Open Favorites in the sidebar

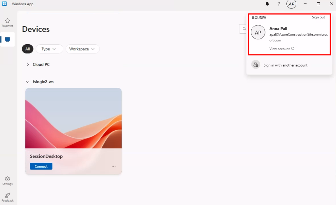coord(7,22)
